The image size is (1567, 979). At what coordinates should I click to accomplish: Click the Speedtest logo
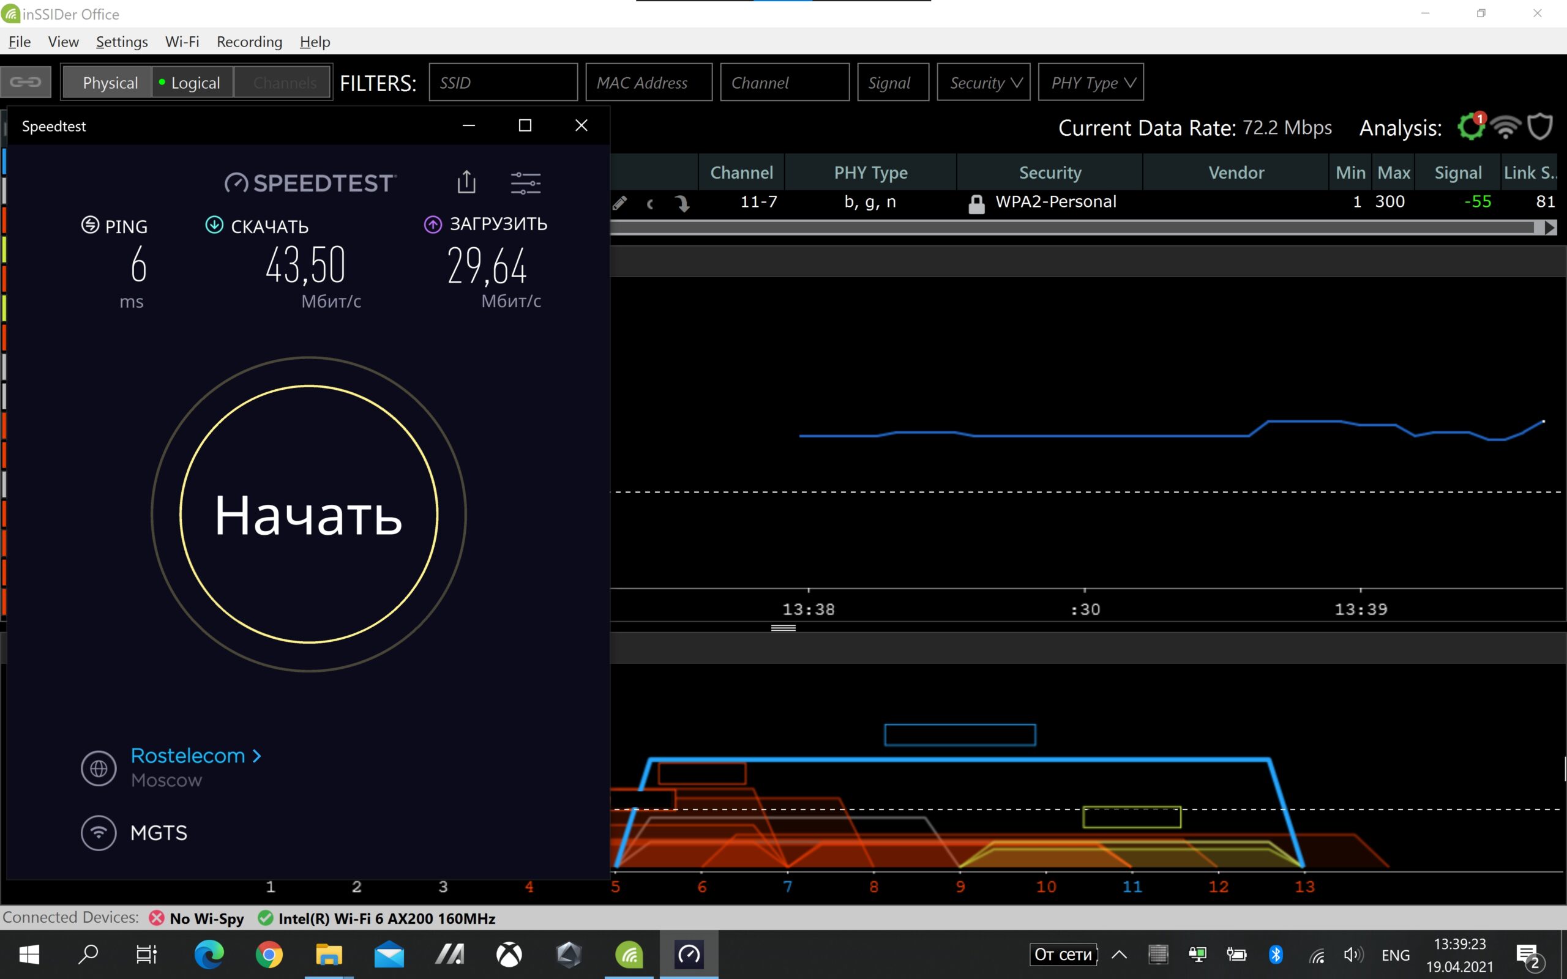[310, 183]
